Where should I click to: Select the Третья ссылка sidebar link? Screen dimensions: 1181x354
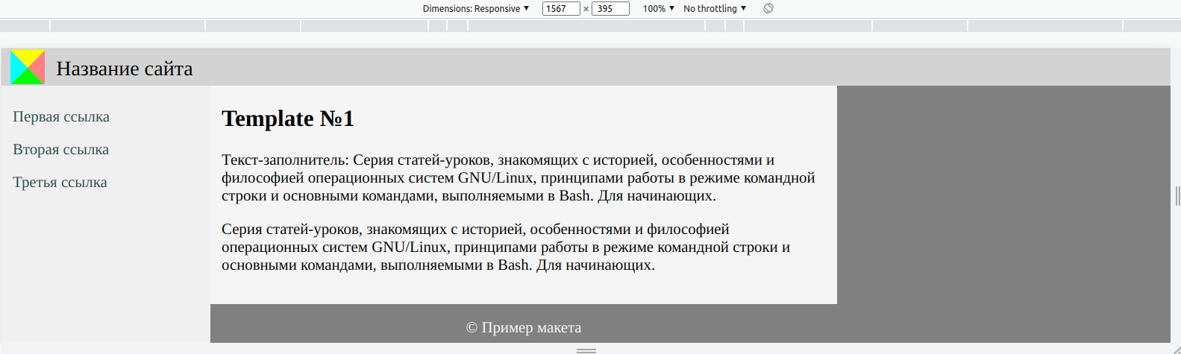(60, 183)
